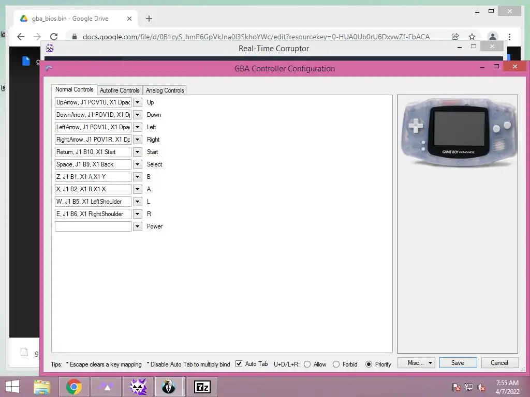Open the Autofire Controls tab
Screen dimensions: 530x397
pos(120,90)
